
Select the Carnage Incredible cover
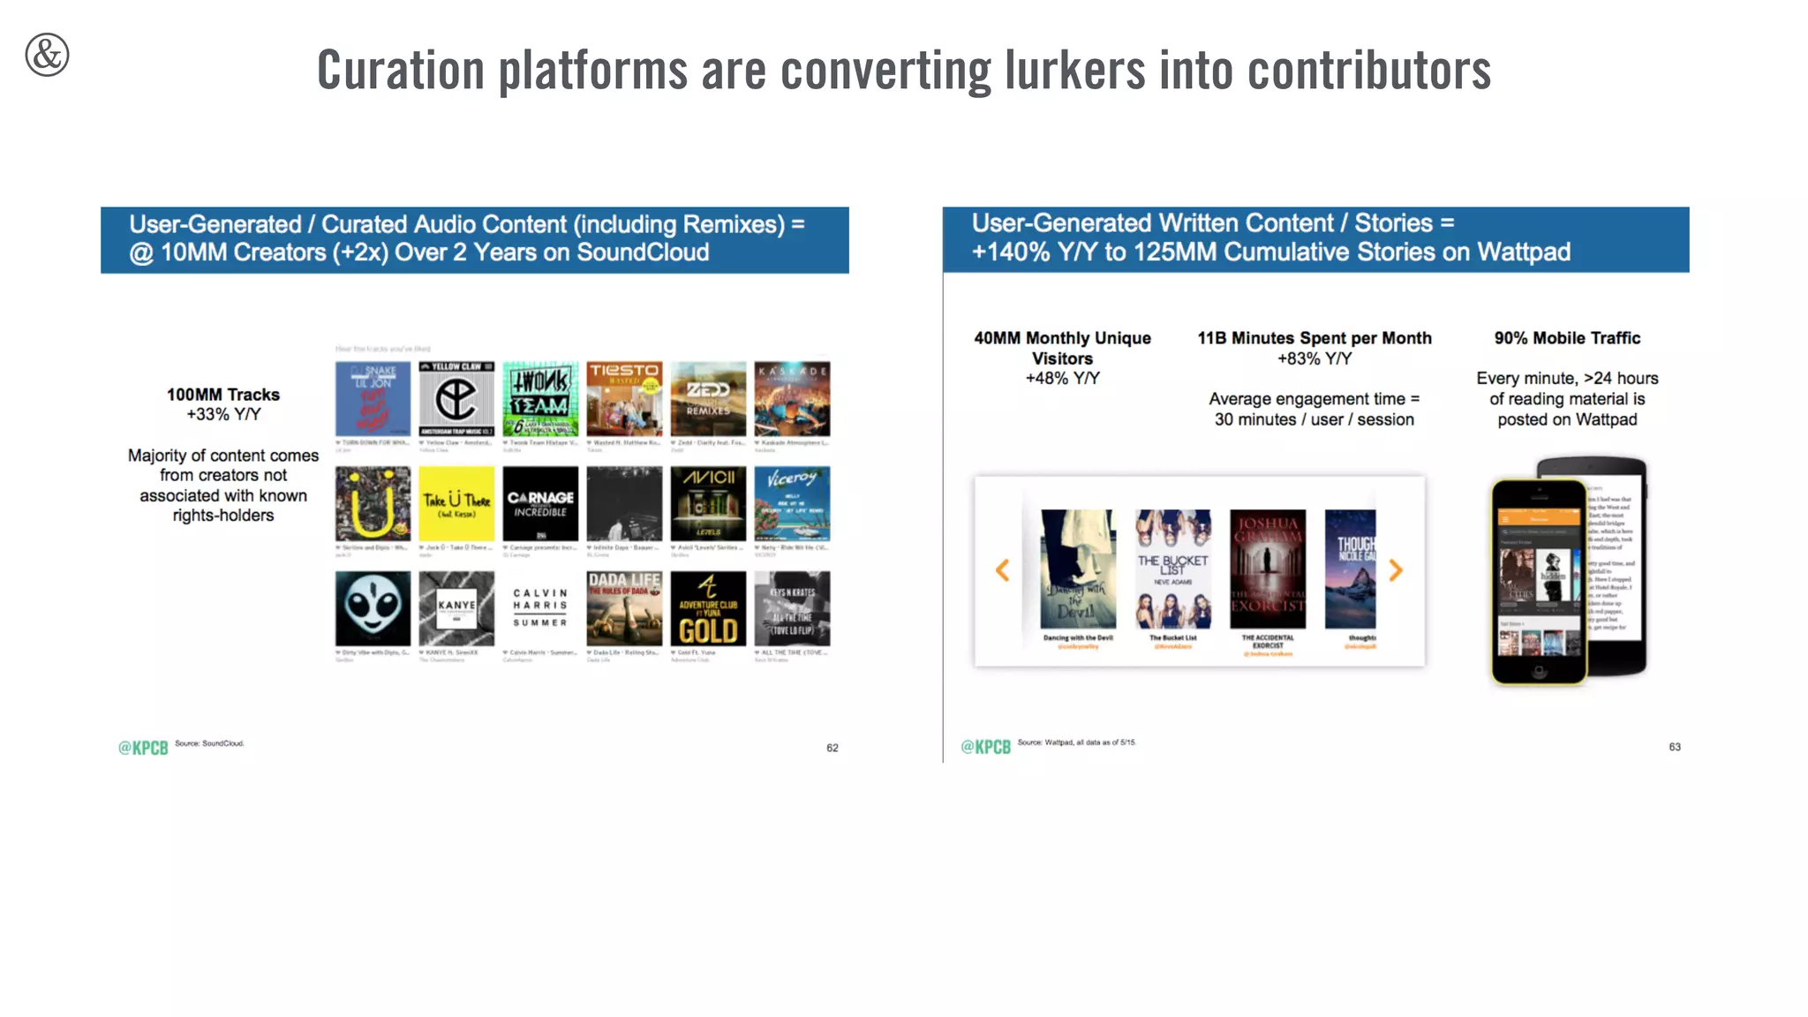coord(540,503)
